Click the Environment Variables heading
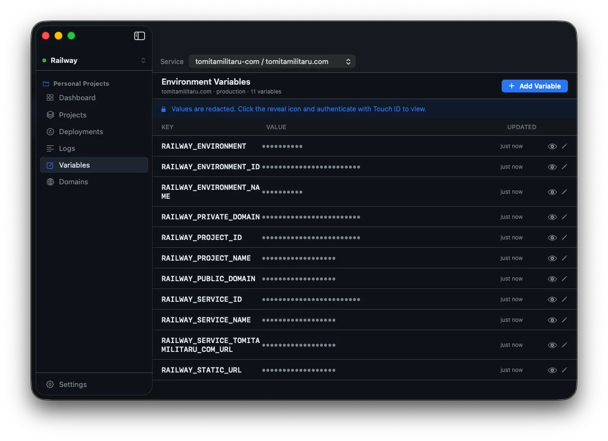The width and height of the screenshot is (608, 441). [x=205, y=81]
